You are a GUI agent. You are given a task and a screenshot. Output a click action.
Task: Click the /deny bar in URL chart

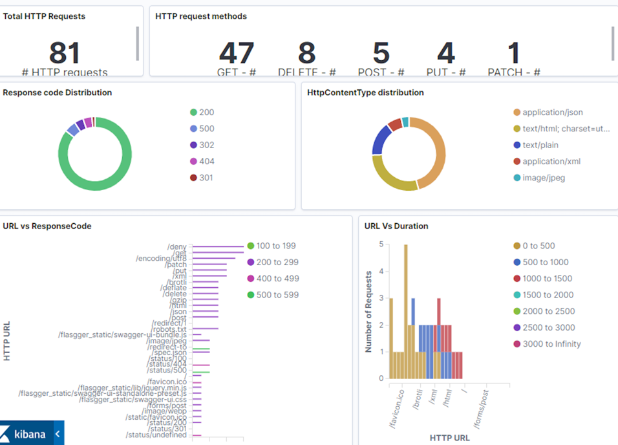[218, 246]
